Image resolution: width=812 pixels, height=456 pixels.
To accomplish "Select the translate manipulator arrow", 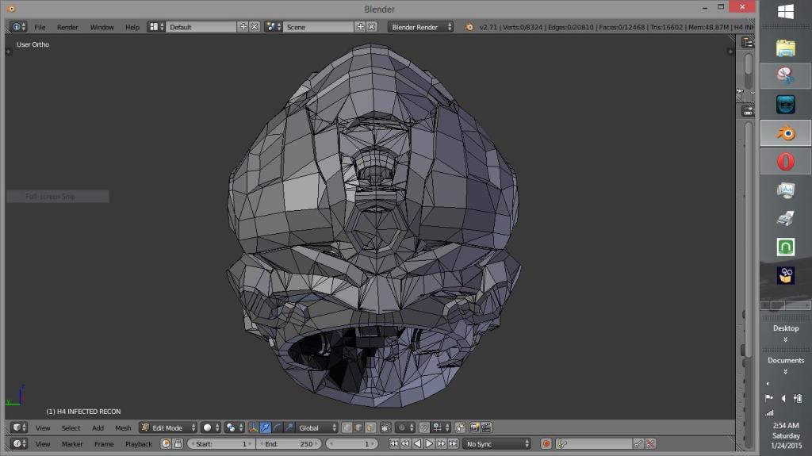I will pos(265,427).
